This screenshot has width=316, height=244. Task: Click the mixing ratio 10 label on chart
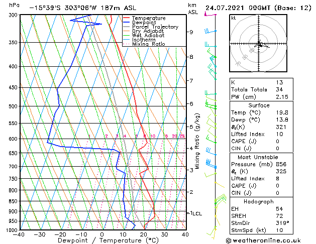[x=153, y=136]
